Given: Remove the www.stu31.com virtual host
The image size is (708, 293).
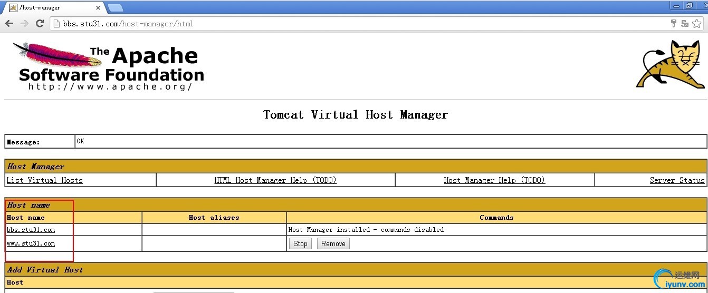Looking at the screenshot, I should pos(333,243).
